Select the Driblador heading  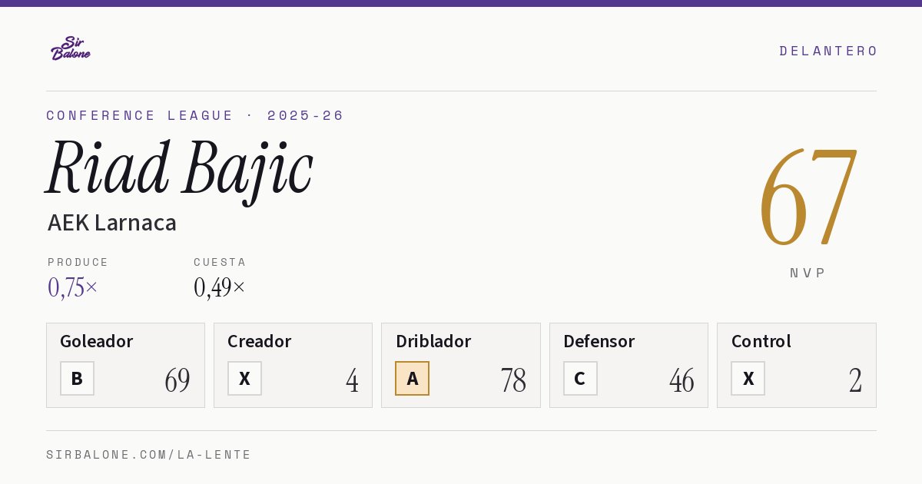coord(433,341)
